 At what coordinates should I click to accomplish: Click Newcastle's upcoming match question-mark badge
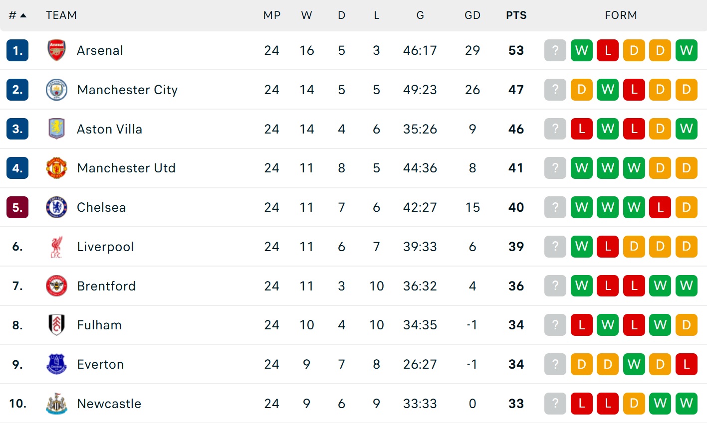point(555,404)
